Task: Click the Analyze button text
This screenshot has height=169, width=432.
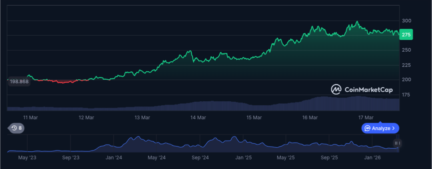Action: [381, 128]
